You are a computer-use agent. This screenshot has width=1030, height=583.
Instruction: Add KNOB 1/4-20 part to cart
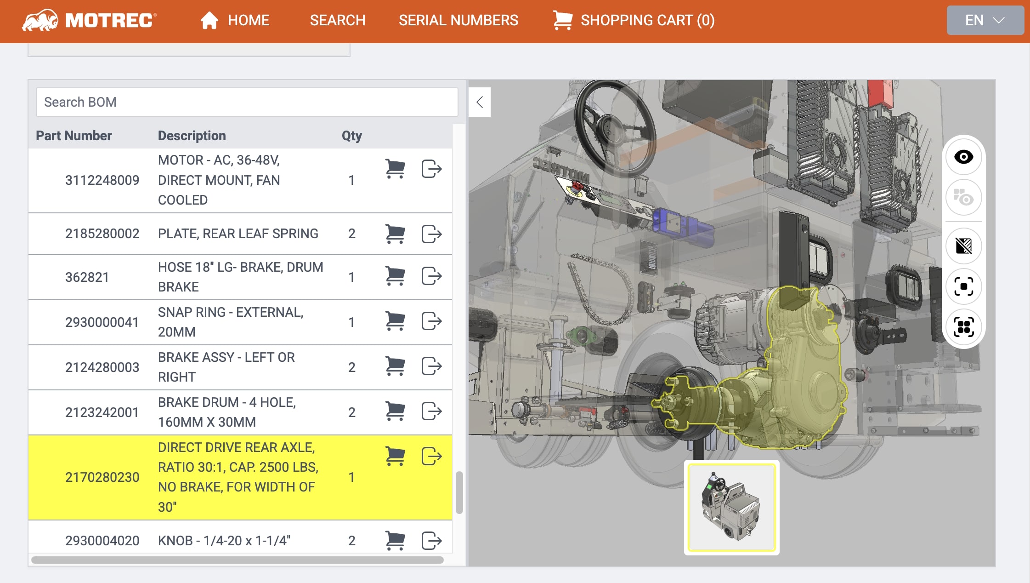tap(395, 540)
